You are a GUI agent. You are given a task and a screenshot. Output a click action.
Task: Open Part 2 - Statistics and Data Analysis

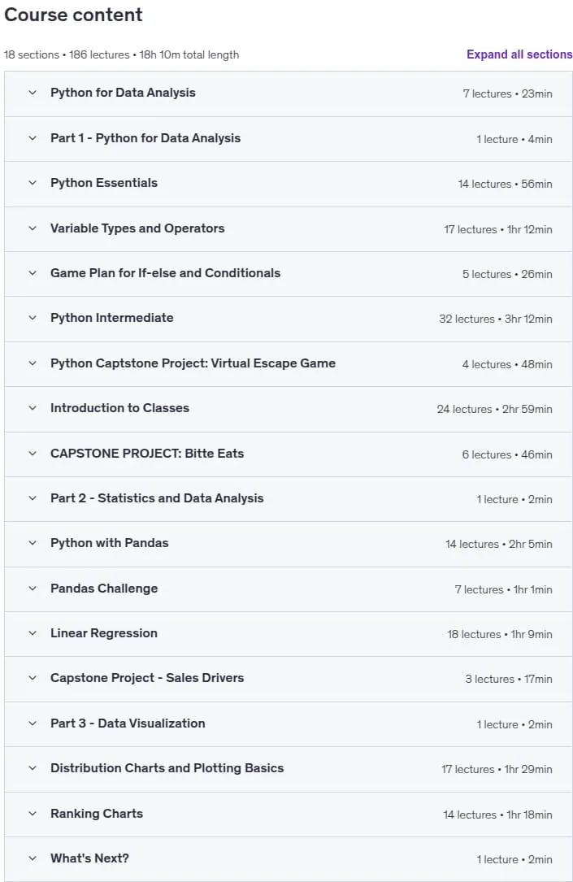[x=157, y=498]
